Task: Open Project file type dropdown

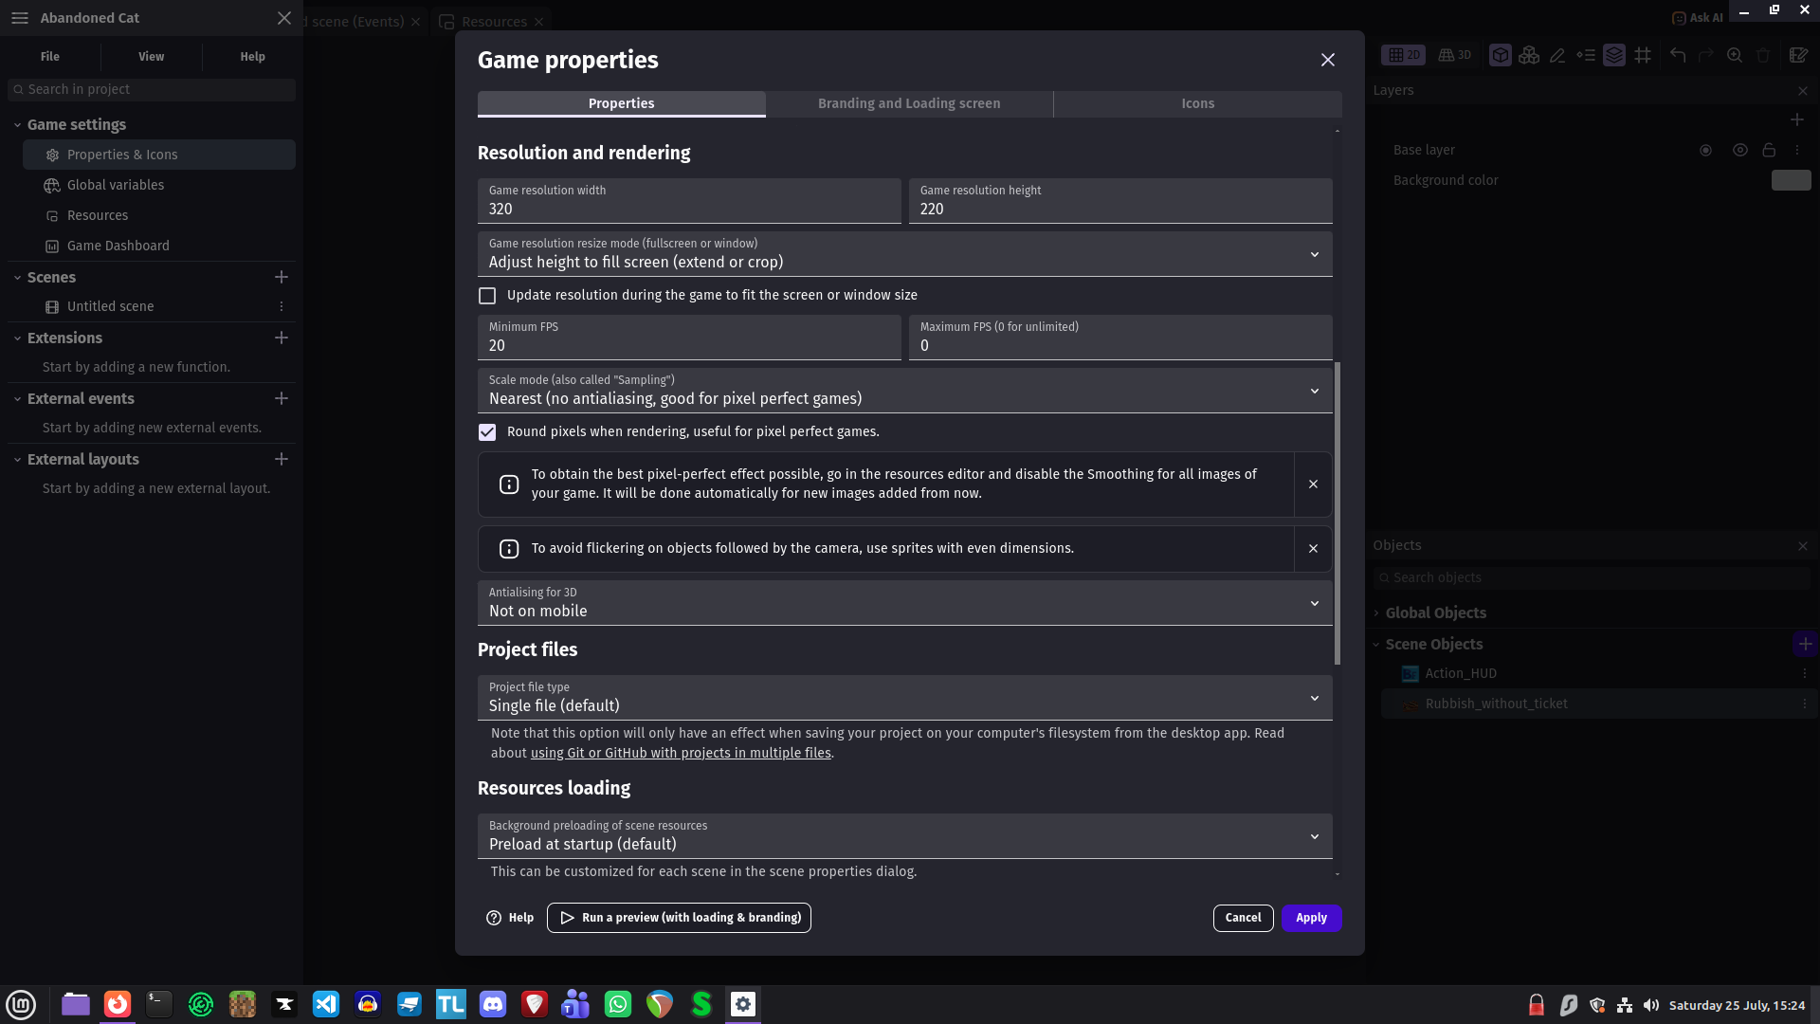Action: pyautogui.click(x=905, y=698)
